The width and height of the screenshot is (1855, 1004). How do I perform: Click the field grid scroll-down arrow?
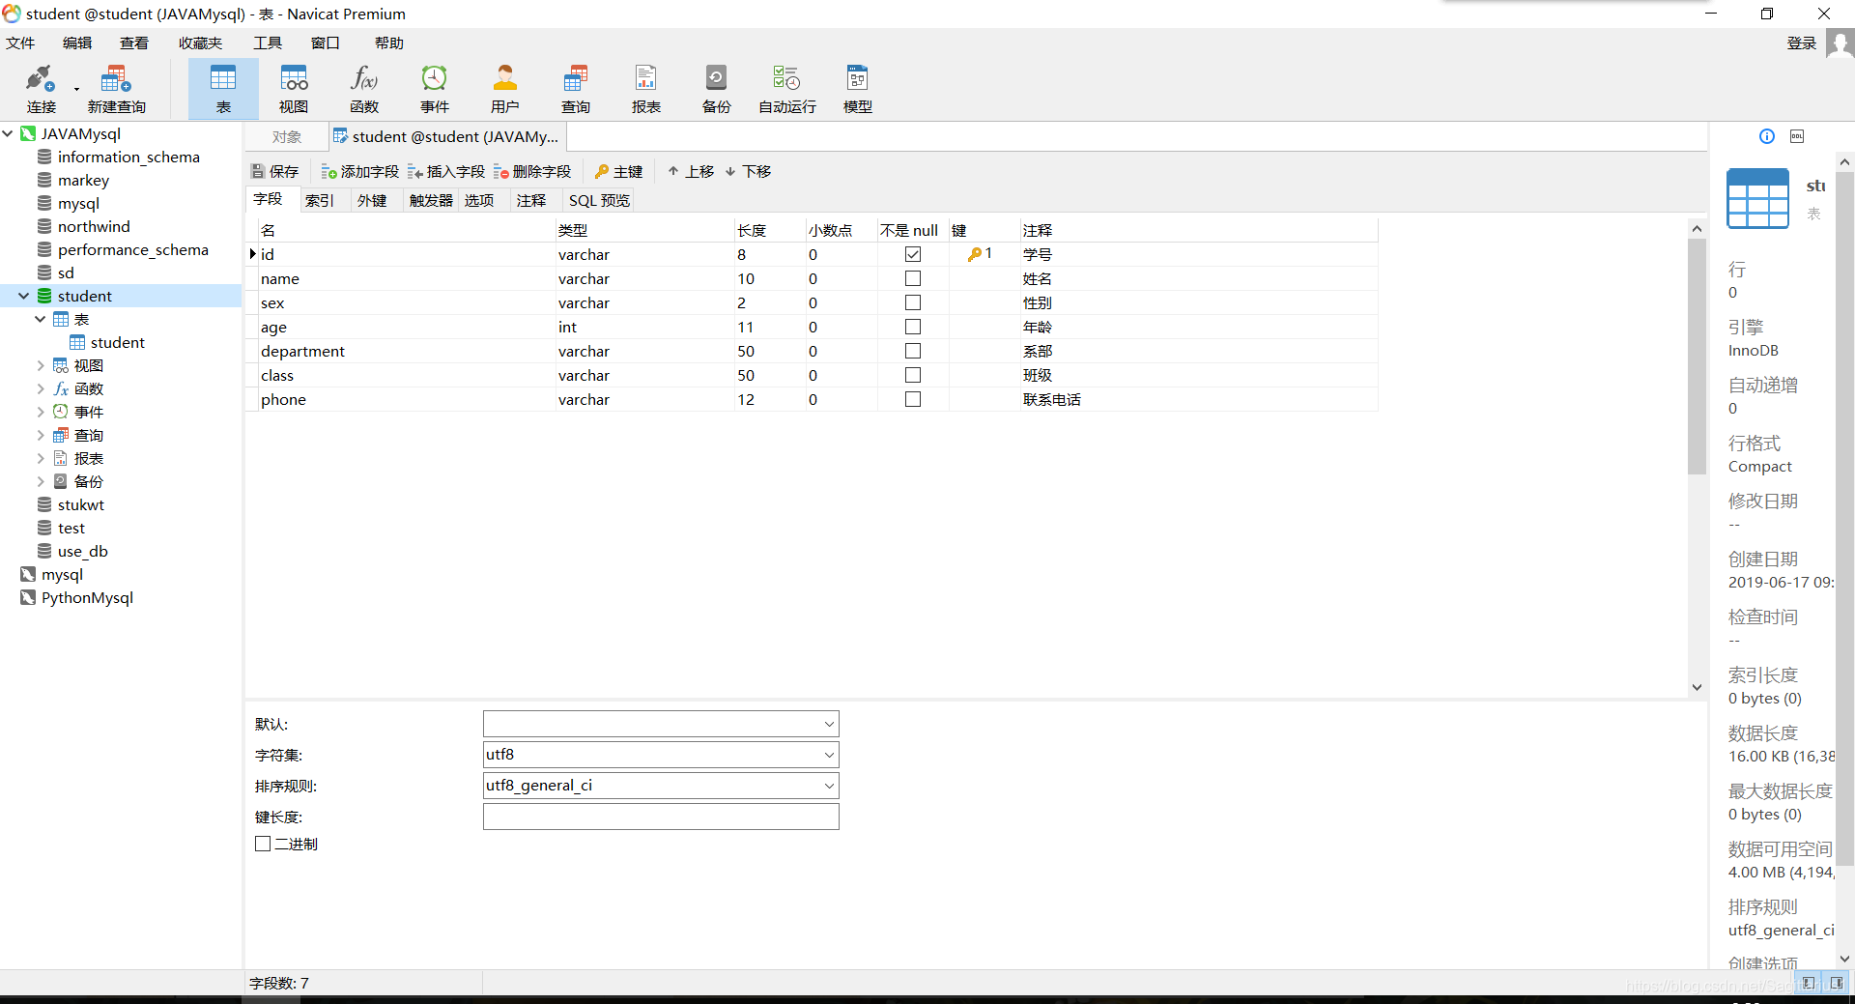[x=1698, y=687]
